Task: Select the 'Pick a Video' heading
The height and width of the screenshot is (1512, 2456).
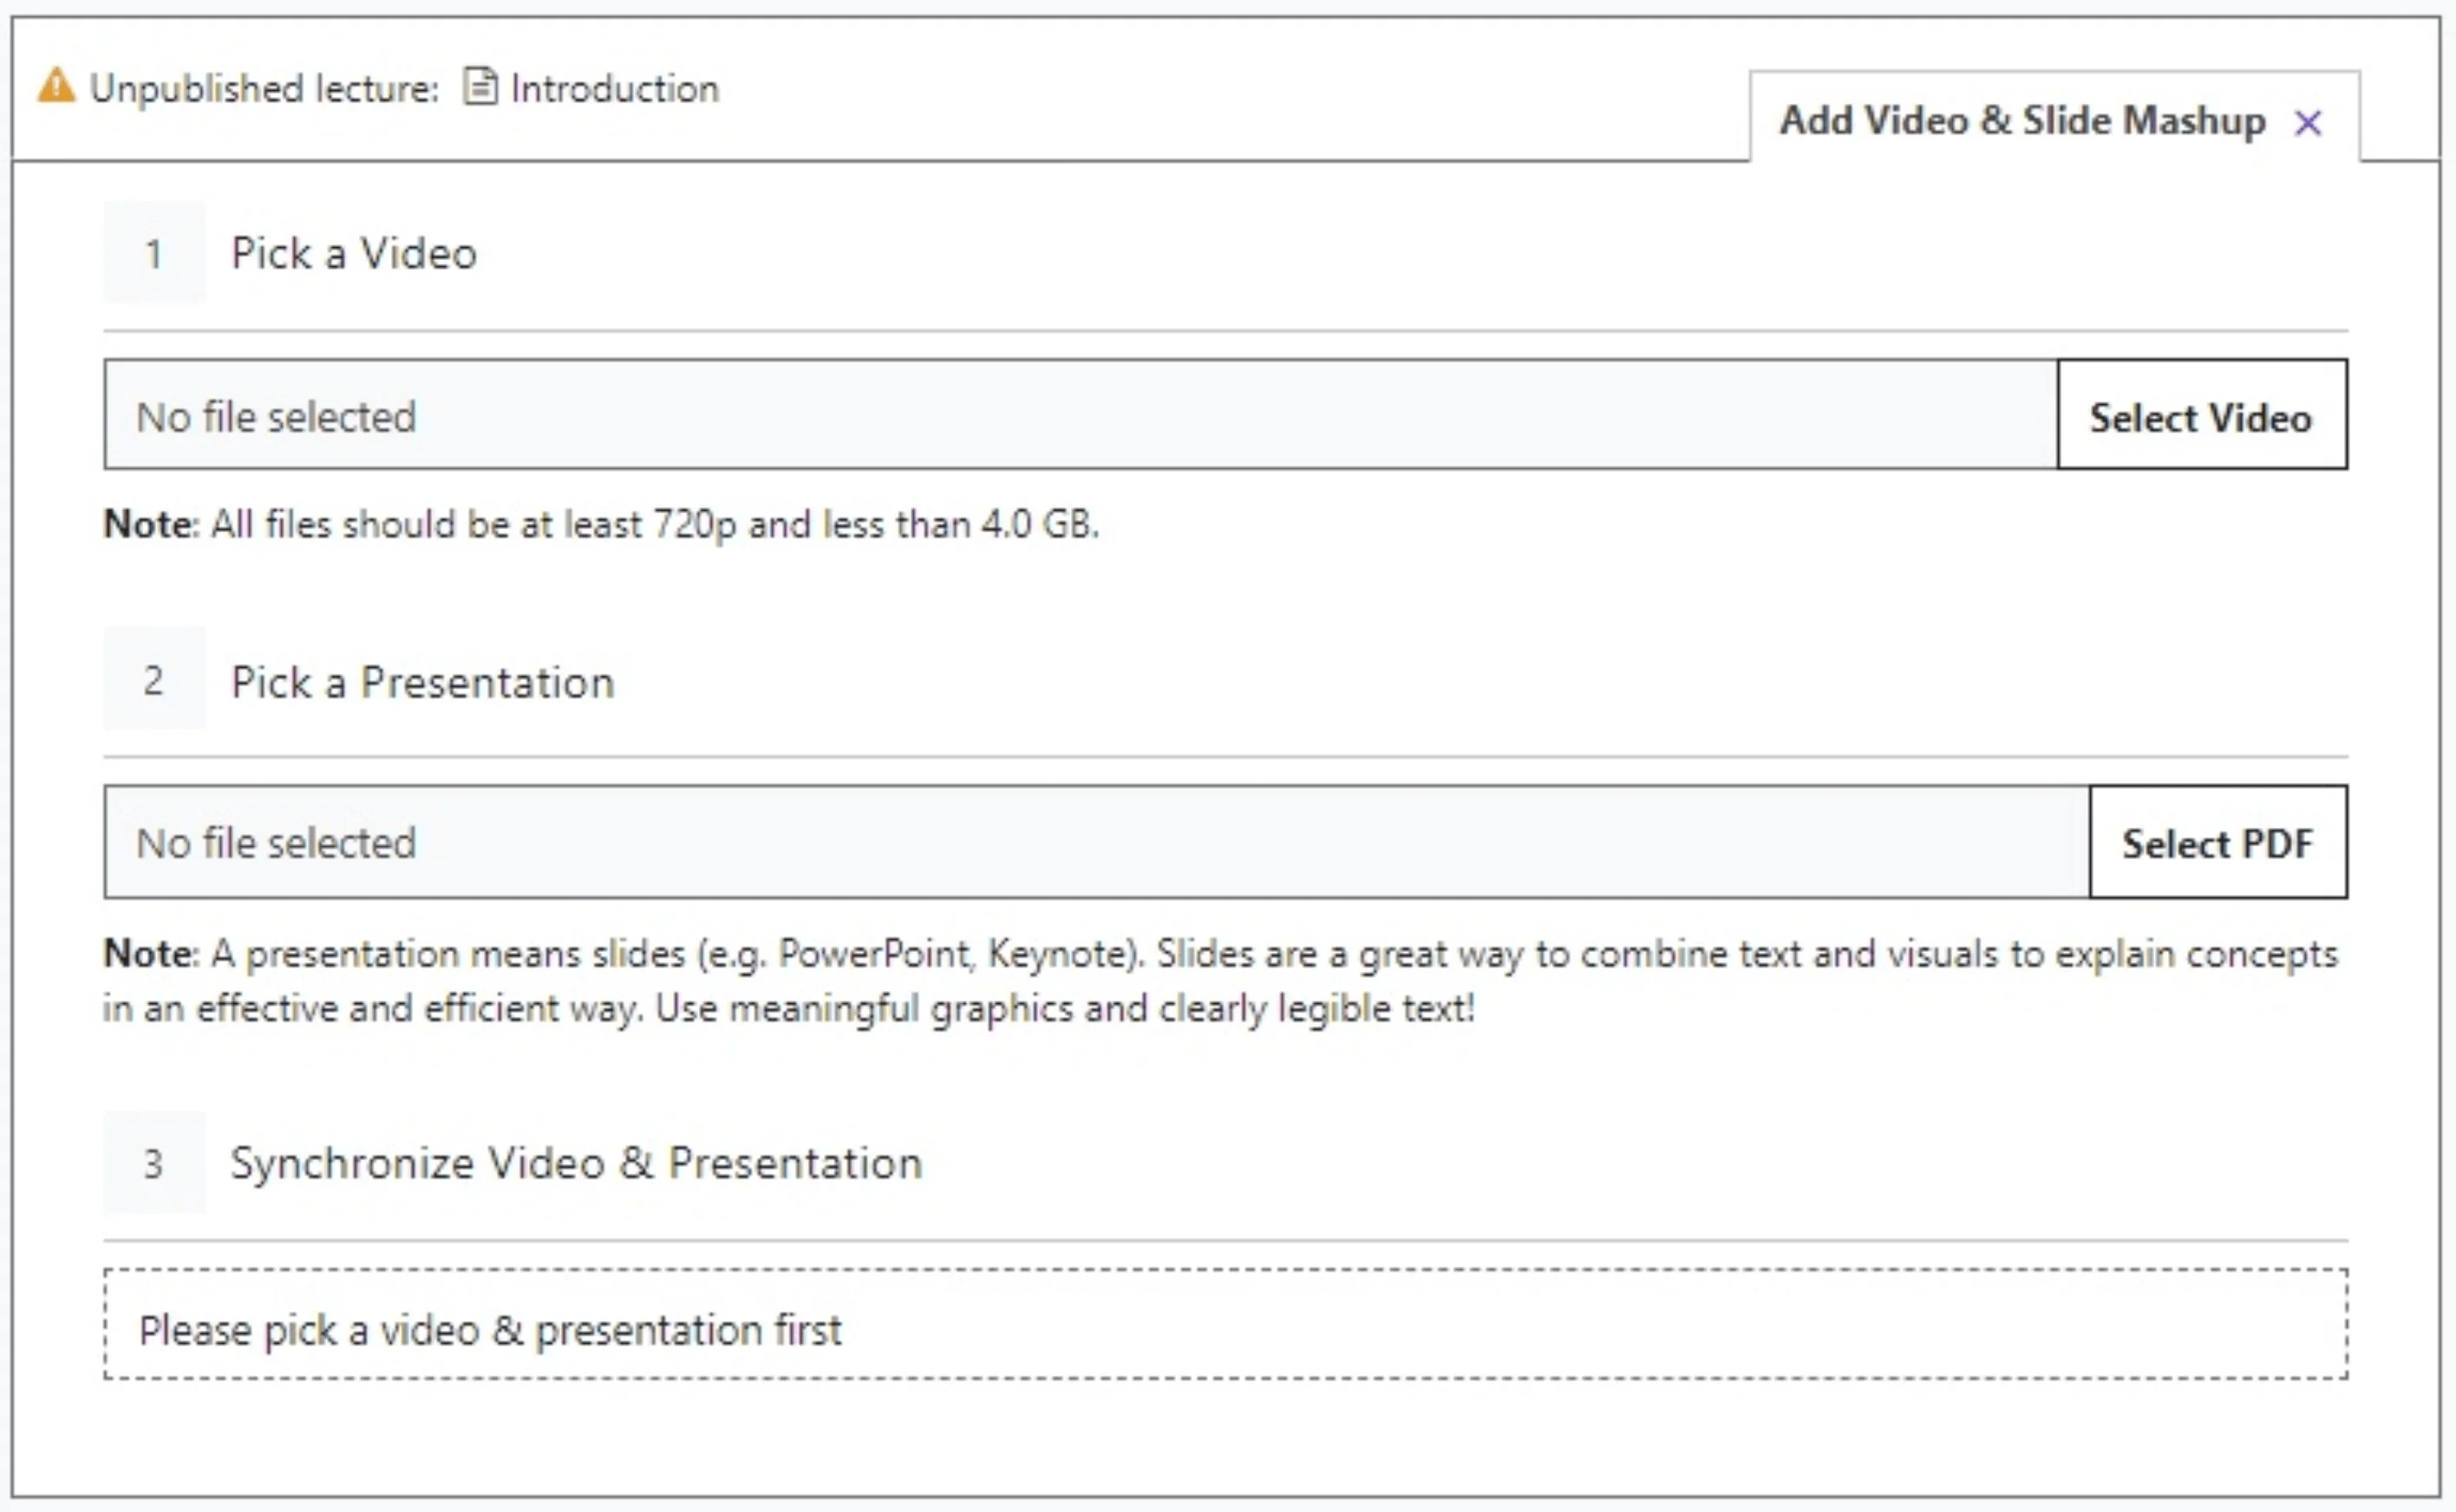Action: (354, 254)
